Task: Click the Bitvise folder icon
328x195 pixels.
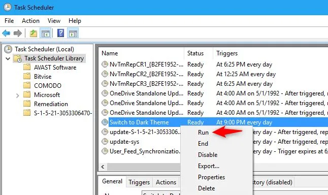Action: click(27, 76)
